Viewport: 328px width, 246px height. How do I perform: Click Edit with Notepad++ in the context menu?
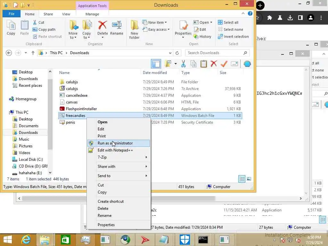(x=119, y=150)
